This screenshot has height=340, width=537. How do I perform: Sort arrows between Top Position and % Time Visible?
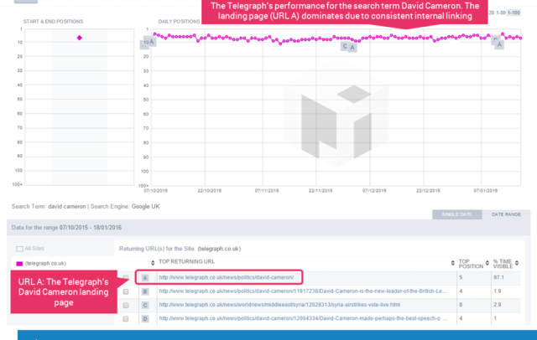487,263
